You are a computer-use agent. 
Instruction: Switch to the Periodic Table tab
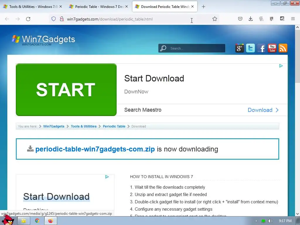pos(98,6)
